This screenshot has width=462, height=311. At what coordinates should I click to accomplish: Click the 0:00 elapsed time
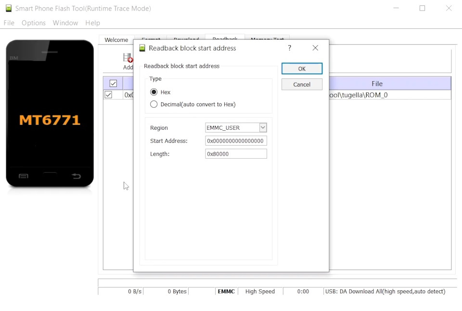pyautogui.click(x=303, y=291)
